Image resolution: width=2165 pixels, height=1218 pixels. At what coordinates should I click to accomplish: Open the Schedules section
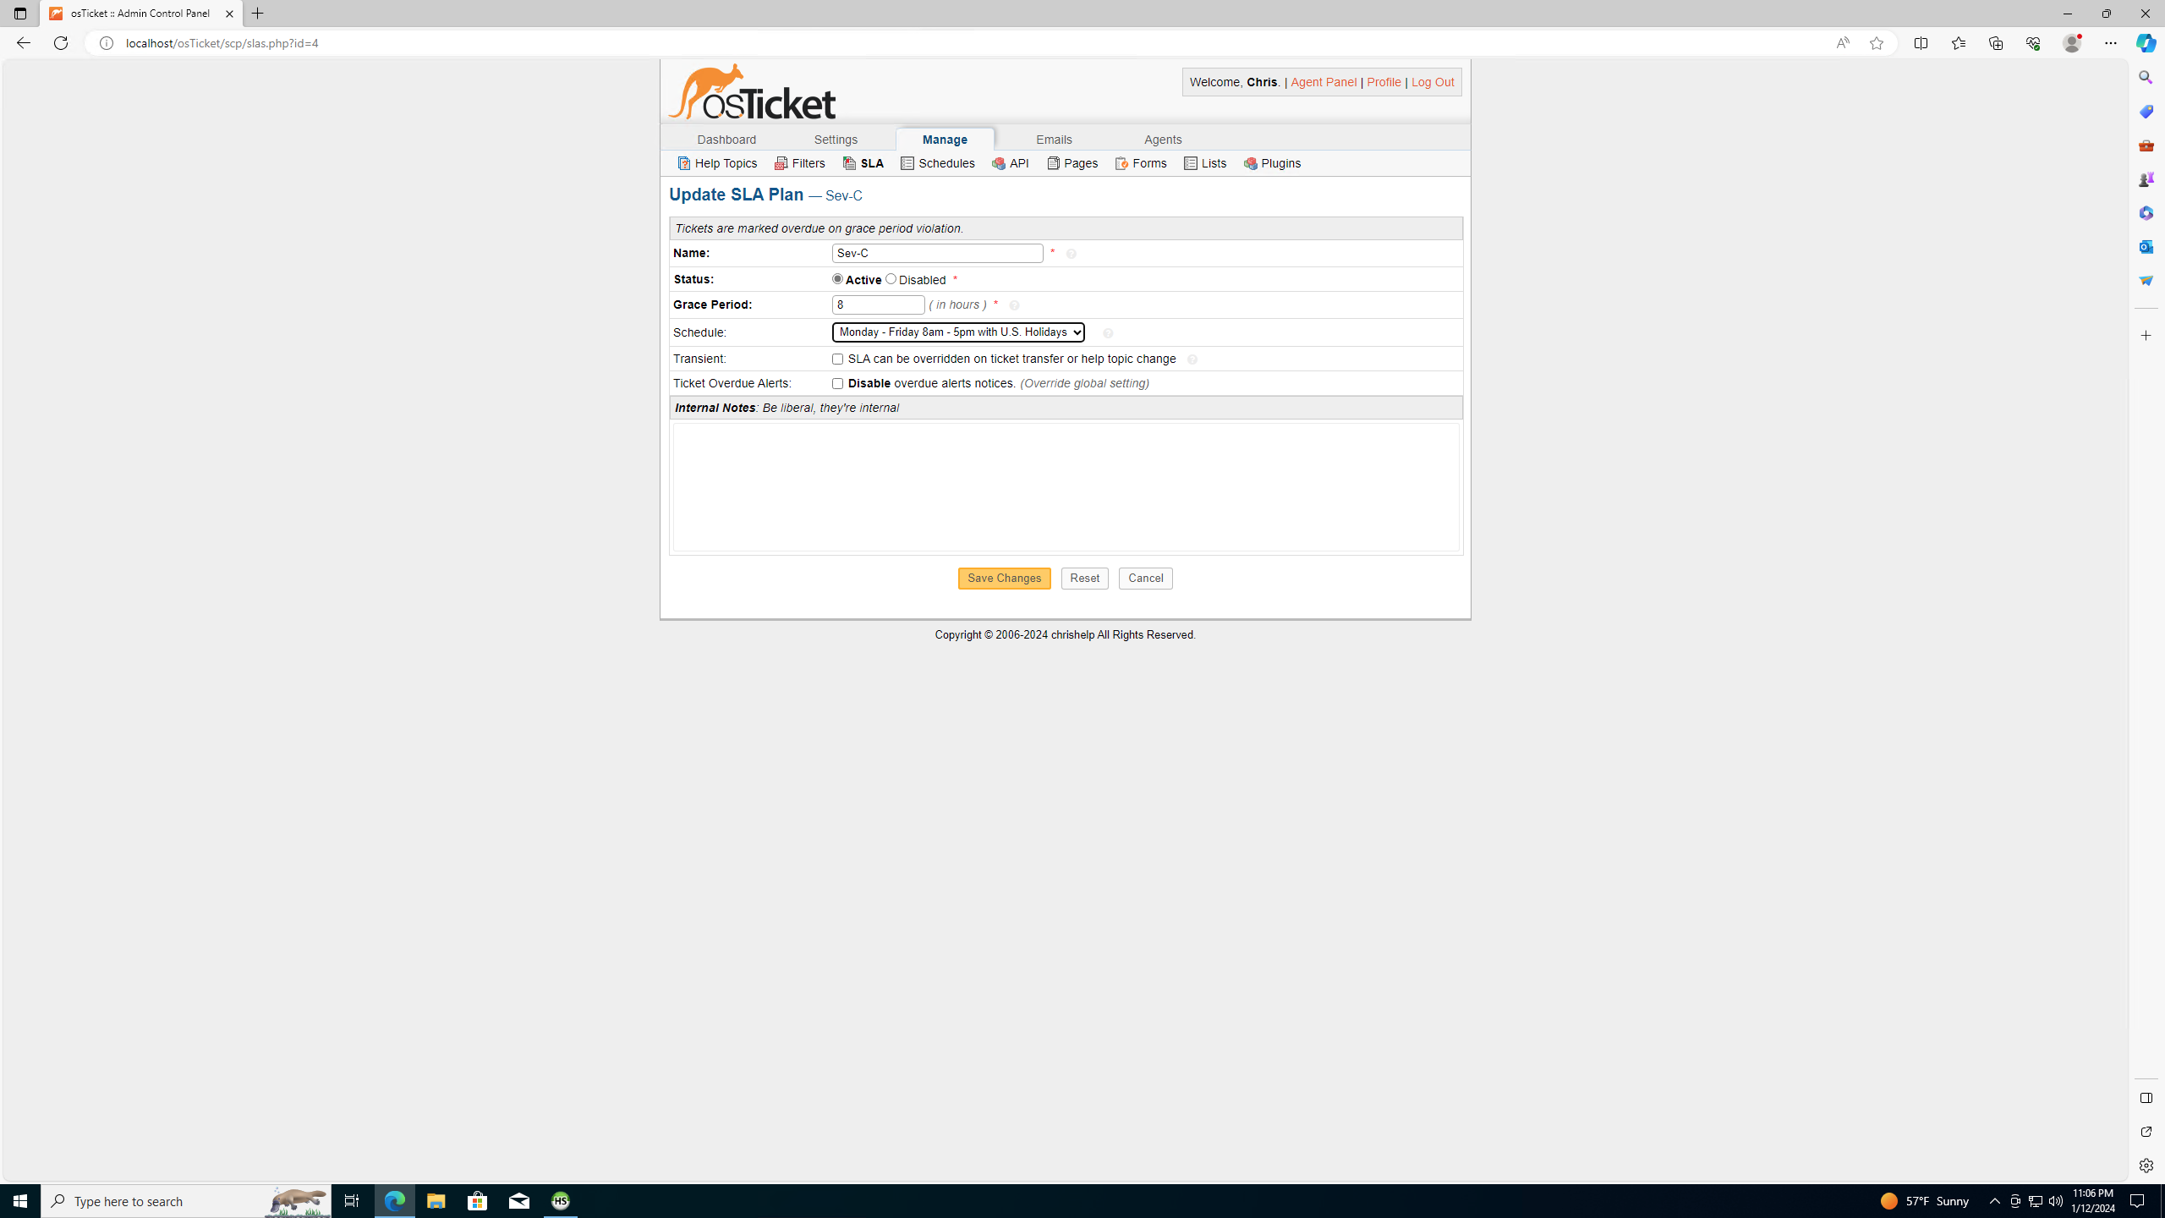point(937,163)
